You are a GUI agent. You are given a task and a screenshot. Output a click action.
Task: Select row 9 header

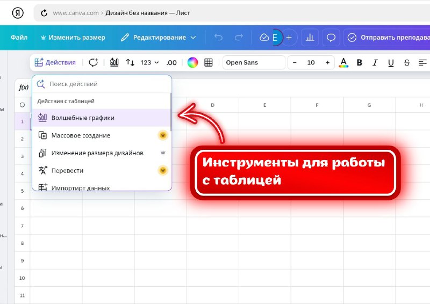[22, 260]
